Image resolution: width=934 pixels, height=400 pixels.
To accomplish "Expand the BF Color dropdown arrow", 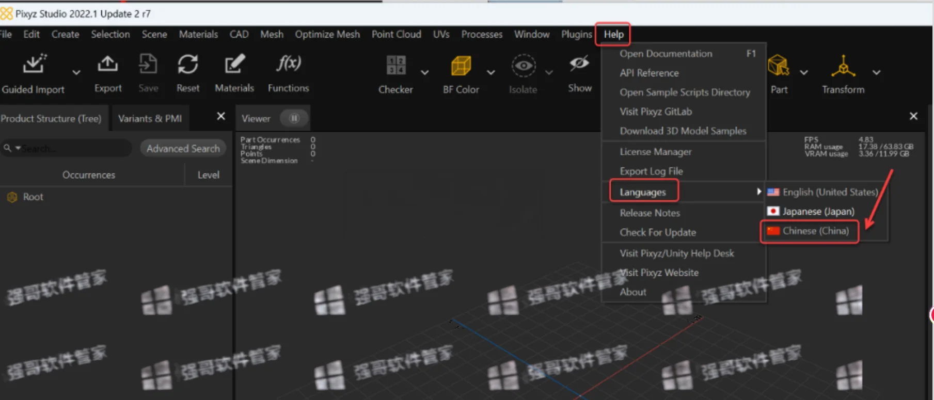I will coord(491,72).
